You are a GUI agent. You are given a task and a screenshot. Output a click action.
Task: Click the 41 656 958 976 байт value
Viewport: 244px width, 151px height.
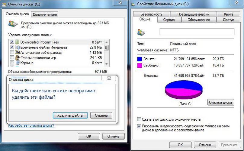[189, 76]
